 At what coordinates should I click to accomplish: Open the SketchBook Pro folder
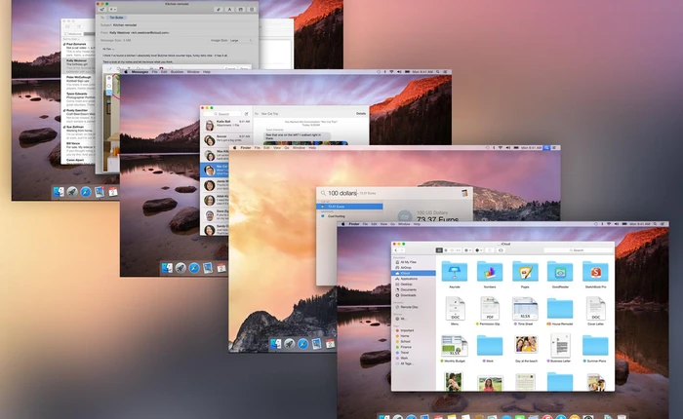[595, 272]
